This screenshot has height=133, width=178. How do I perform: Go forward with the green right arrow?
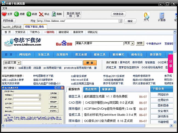click(x=29, y=14)
